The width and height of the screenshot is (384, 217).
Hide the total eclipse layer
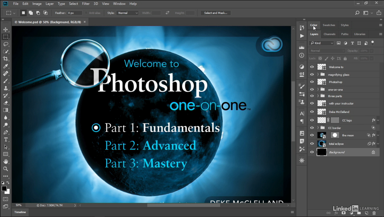click(312, 144)
